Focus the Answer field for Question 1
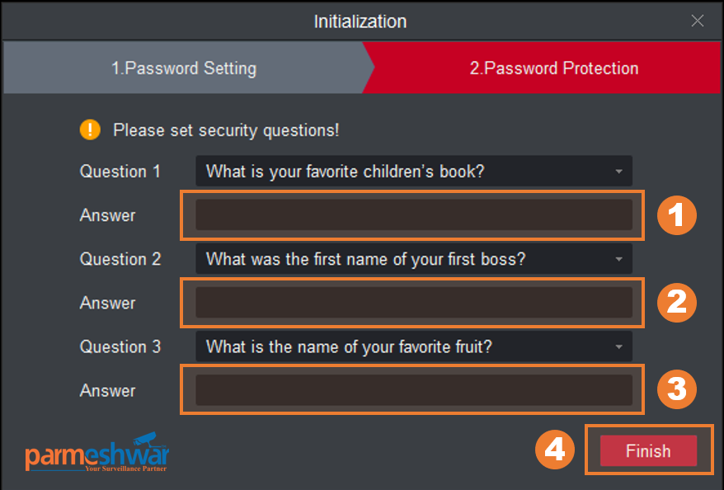Screen dimensions: 724x490 (x=414, y=215)
